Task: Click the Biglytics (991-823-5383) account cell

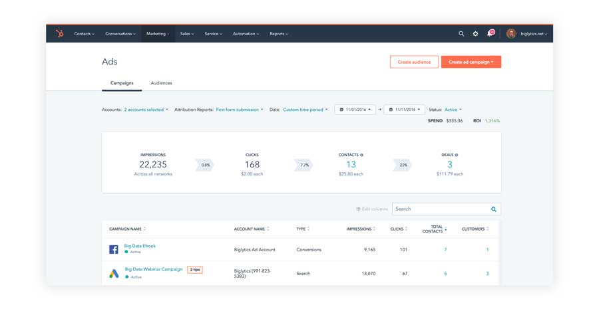Action: [252, 274]
